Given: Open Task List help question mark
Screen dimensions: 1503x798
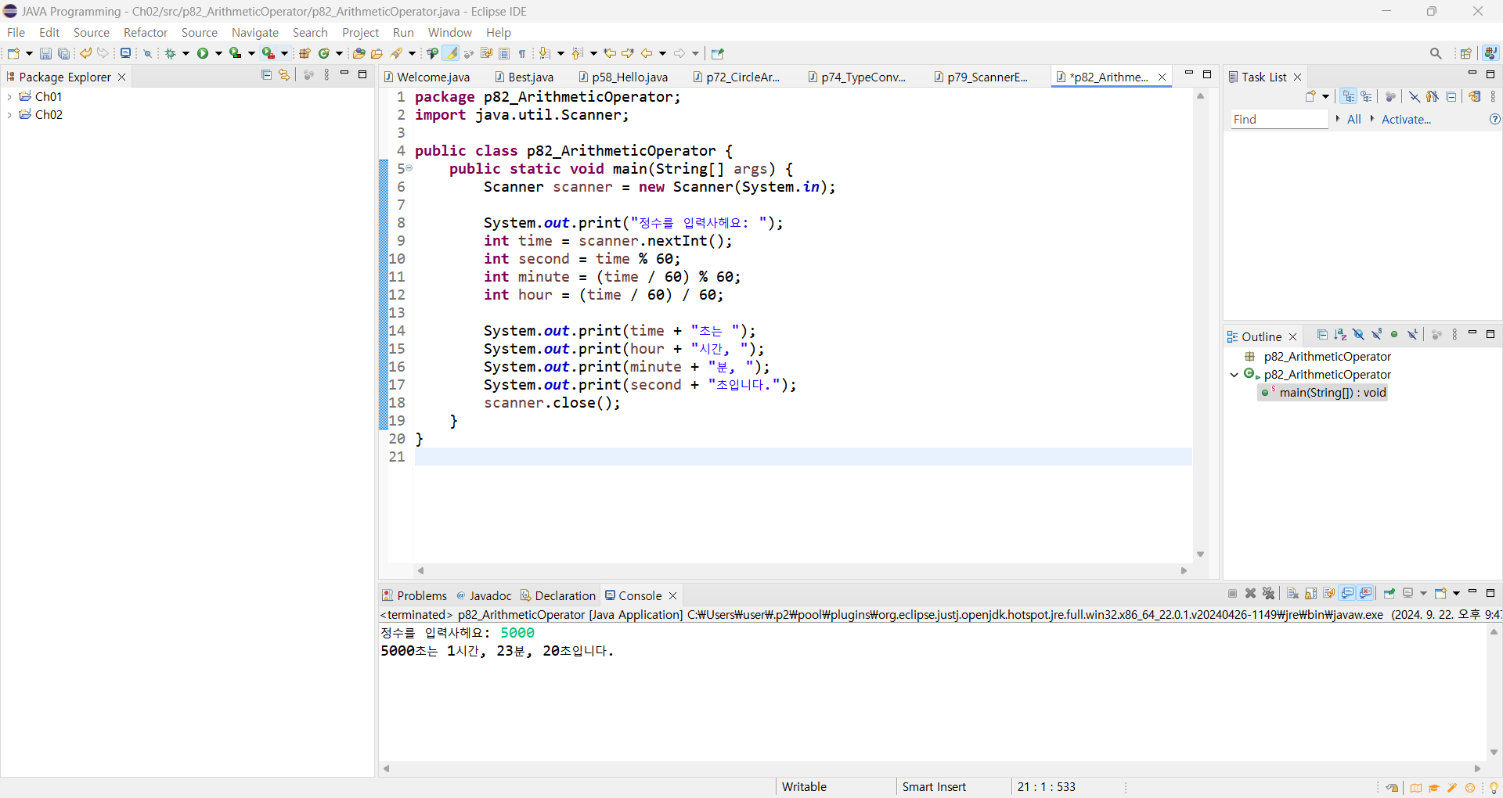Looking at the screenshot, I should [x=1494, y=119].
